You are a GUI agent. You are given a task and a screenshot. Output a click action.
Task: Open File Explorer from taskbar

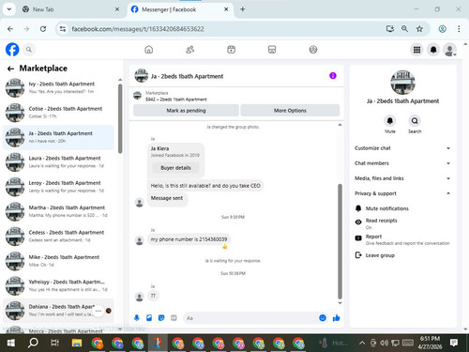click(77, 343)
